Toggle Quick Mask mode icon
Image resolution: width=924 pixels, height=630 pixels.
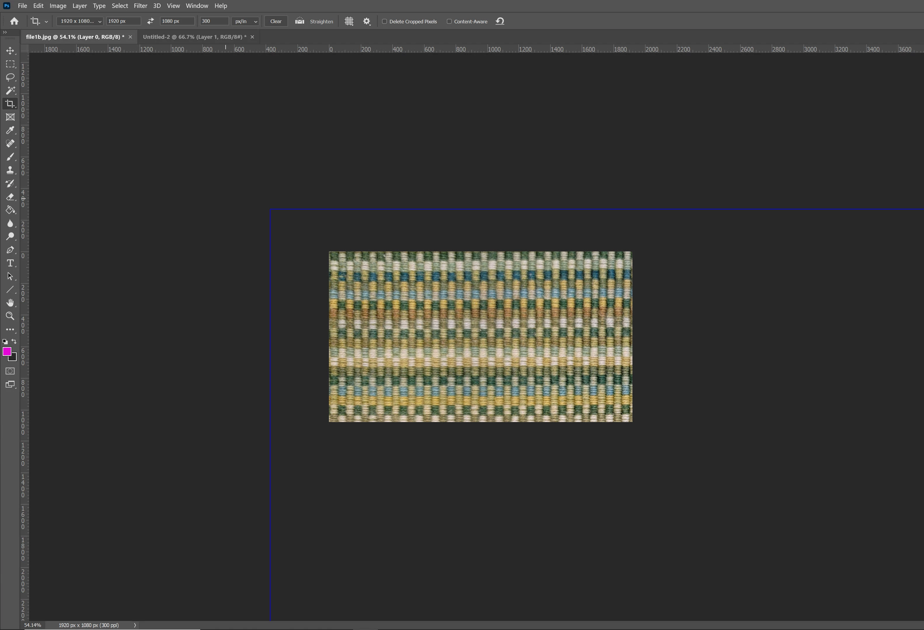point(10,371)
